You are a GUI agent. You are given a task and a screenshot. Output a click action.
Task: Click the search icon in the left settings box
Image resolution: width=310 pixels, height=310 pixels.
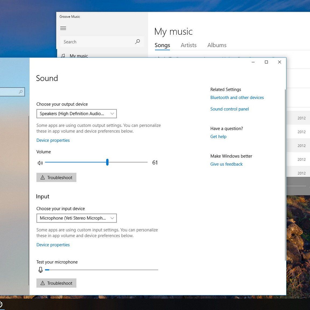click(x=21, y=92)
